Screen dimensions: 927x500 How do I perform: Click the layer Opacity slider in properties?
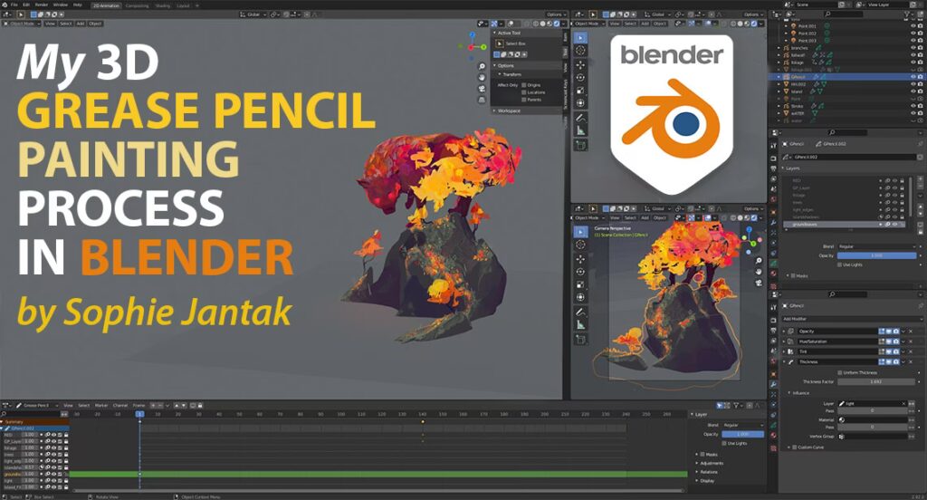(876, 255)
